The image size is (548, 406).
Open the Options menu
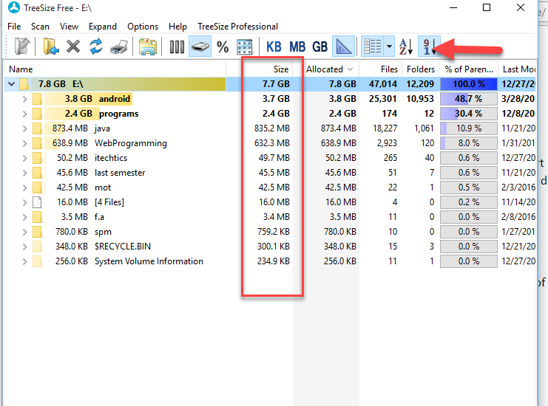[143, 27]
